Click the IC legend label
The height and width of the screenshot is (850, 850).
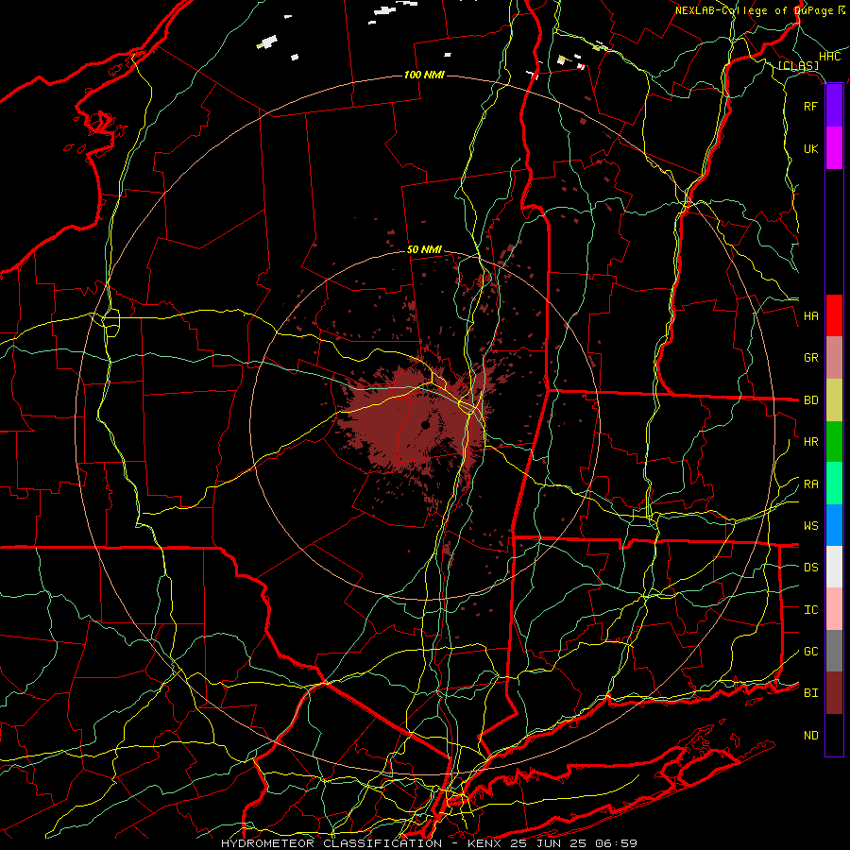pos(810,610)
